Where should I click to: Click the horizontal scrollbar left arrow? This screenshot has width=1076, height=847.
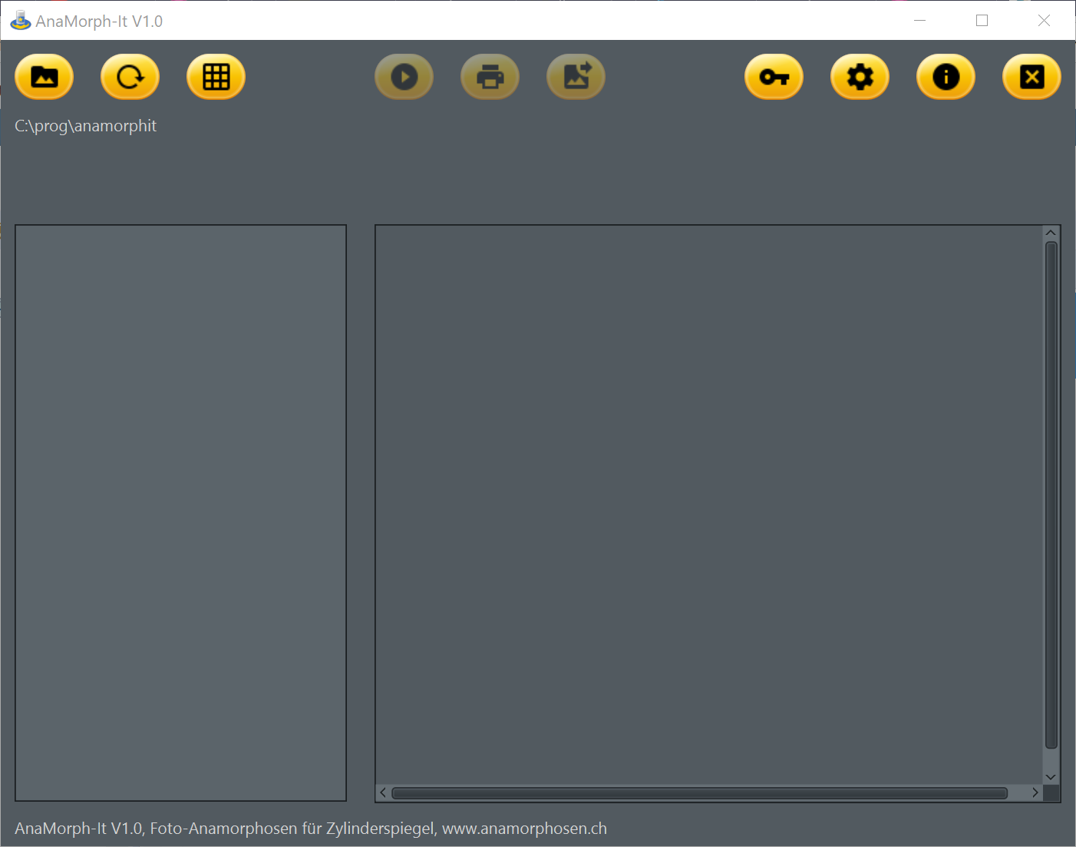(383, 792)
